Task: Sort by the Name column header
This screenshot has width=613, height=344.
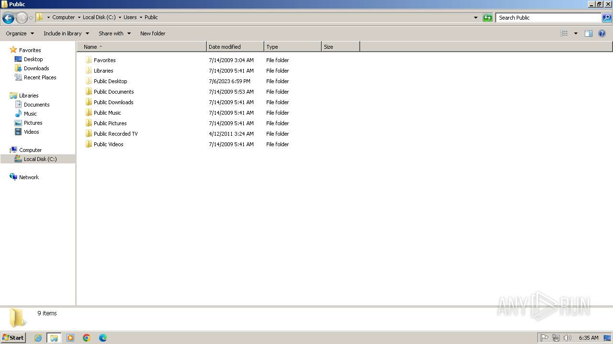Action: click(142, 47)
